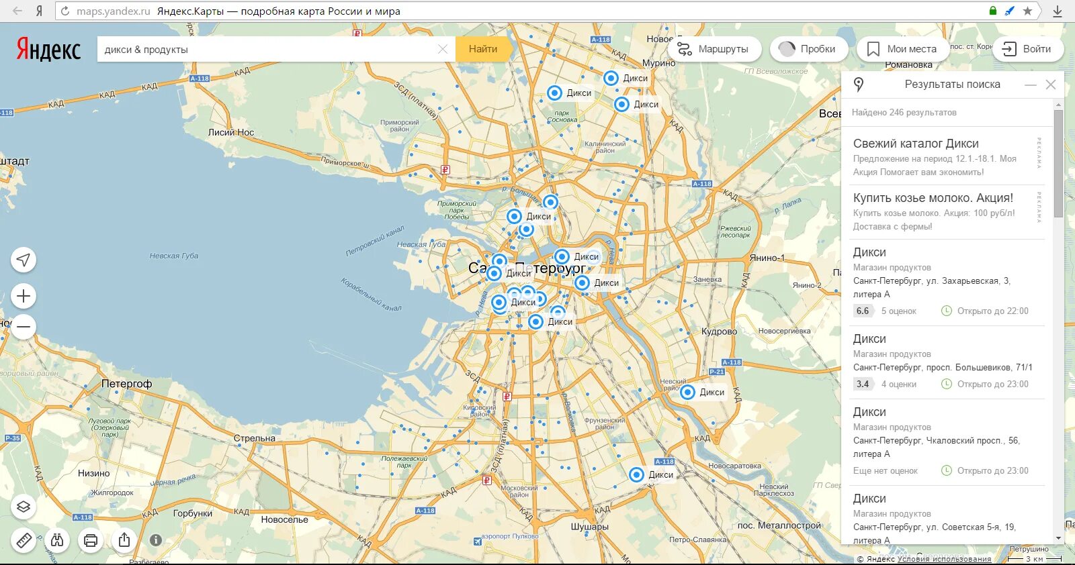Open browser downloads arrow icon
Screen dimensions: 1075x565
coord(1058,11)
